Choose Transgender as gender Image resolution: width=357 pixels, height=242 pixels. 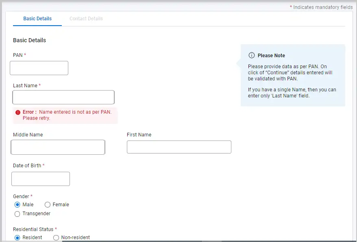pos(17,214)
